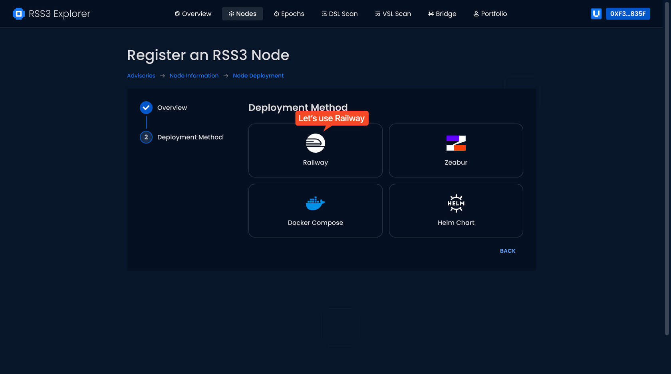Choose the Railway train icon
The image size is (671, 374).
point(316,143)
